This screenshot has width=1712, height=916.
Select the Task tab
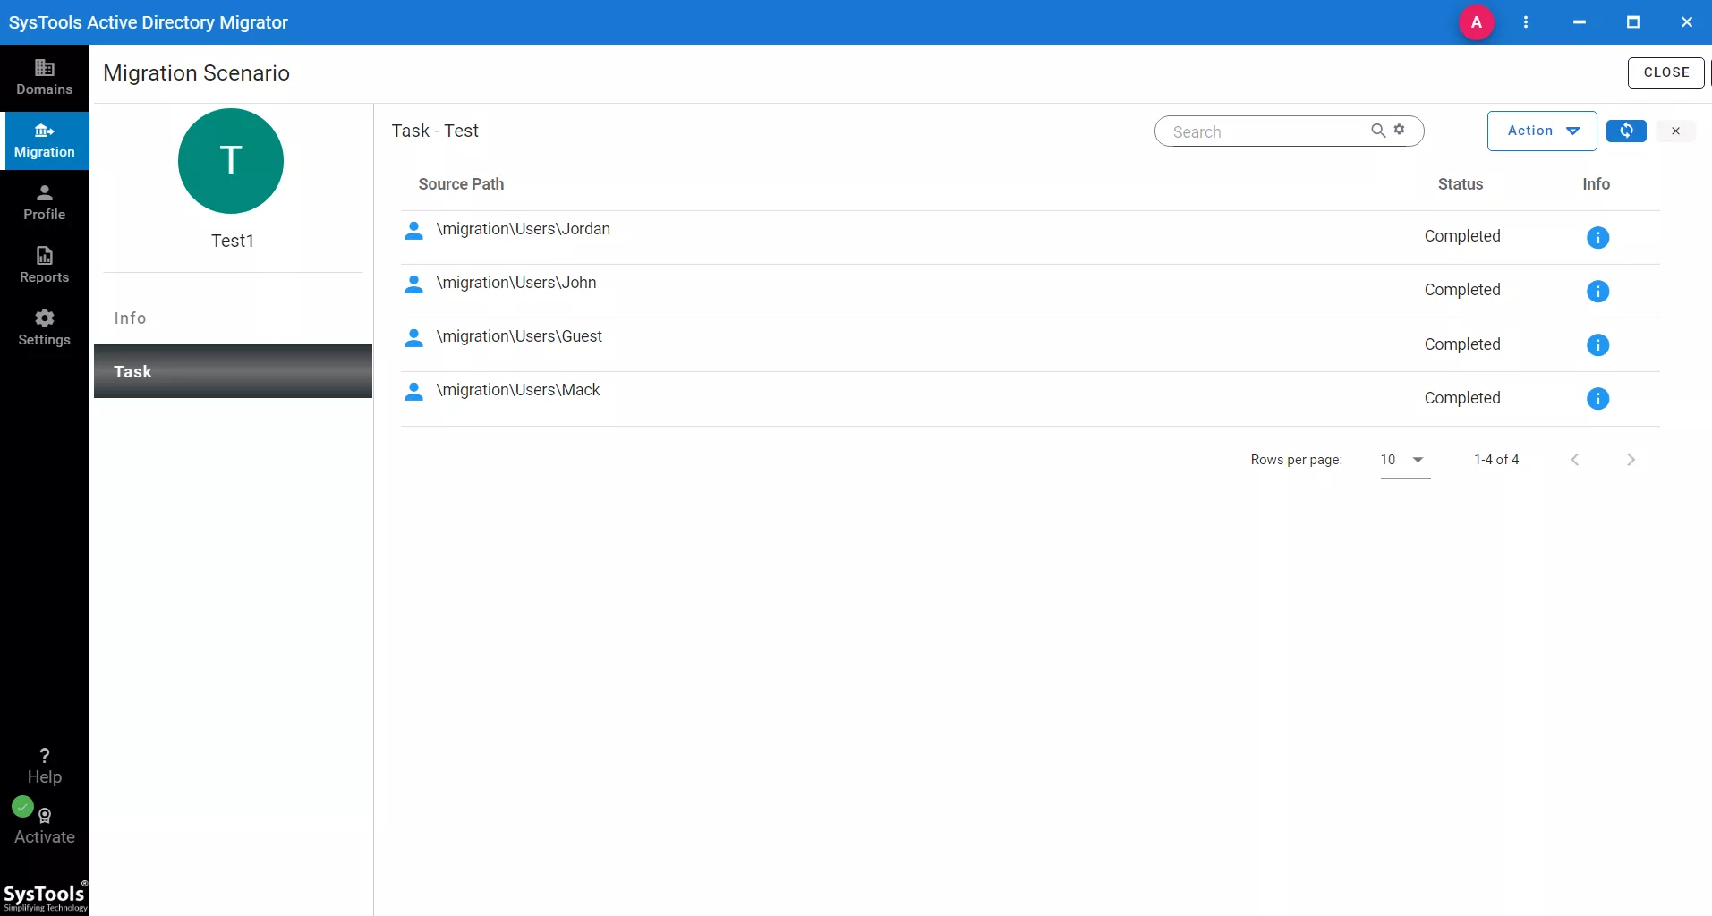[x=233, y=371]
